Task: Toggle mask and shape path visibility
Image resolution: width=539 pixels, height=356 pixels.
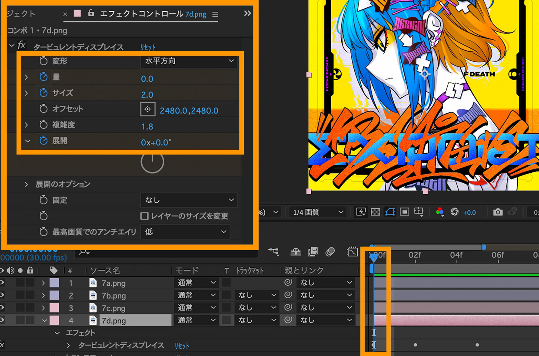Action: click(x=390, y=212)
